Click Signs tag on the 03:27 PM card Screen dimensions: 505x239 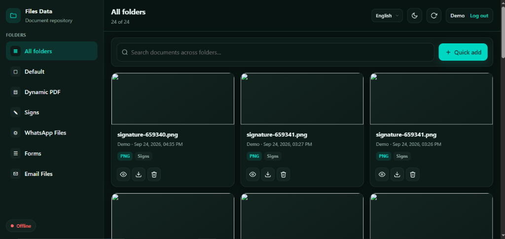pyautogui.click(x=273, y=156)
